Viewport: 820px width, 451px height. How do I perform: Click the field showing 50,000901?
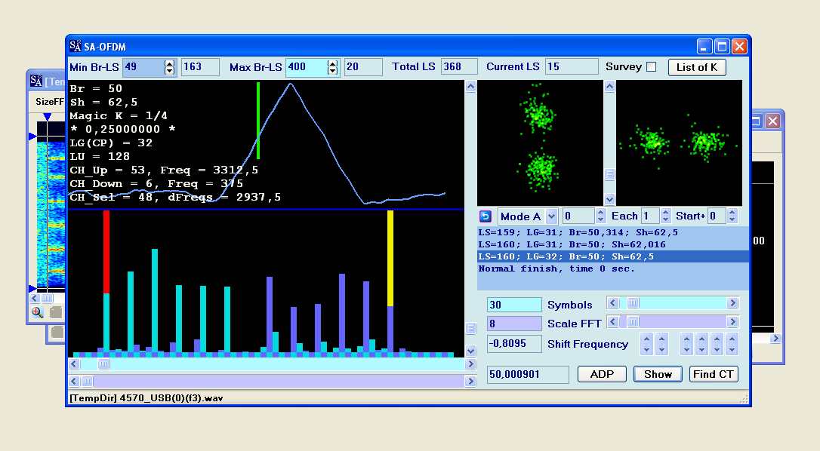click(528, 374)
